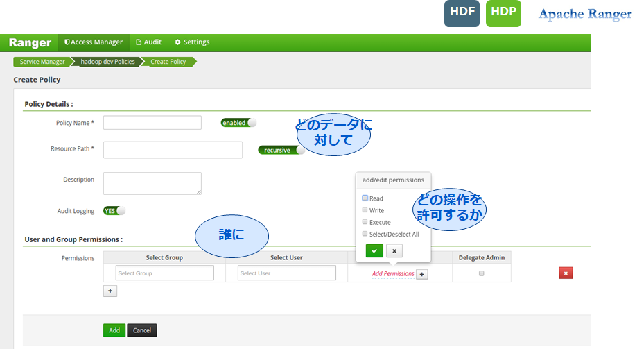637x349 pixels.
Task: Toggle the policy enabled switch
Action: (238, 123)
